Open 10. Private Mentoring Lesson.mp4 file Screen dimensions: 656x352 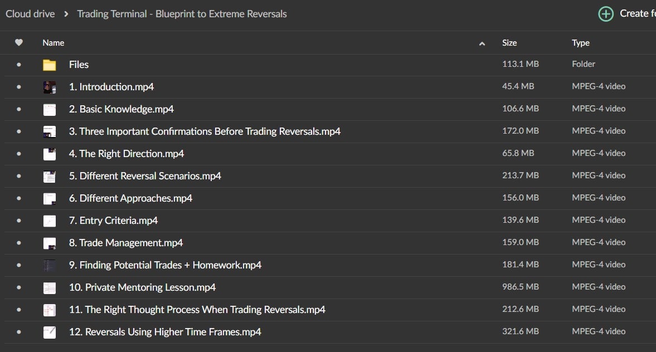[142, 287]
